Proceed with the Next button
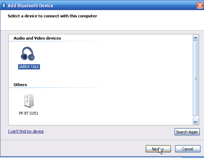Screen dimensions: 204x158 coord(158,149)
